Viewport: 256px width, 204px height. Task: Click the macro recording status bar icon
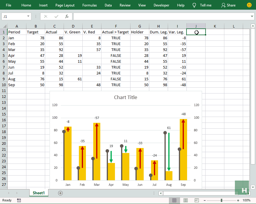[x=19, y=200]
